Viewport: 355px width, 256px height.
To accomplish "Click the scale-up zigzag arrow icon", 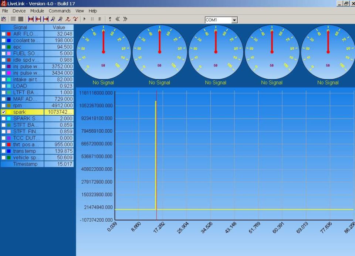I will pyautogui.click(x=68, y=19).
